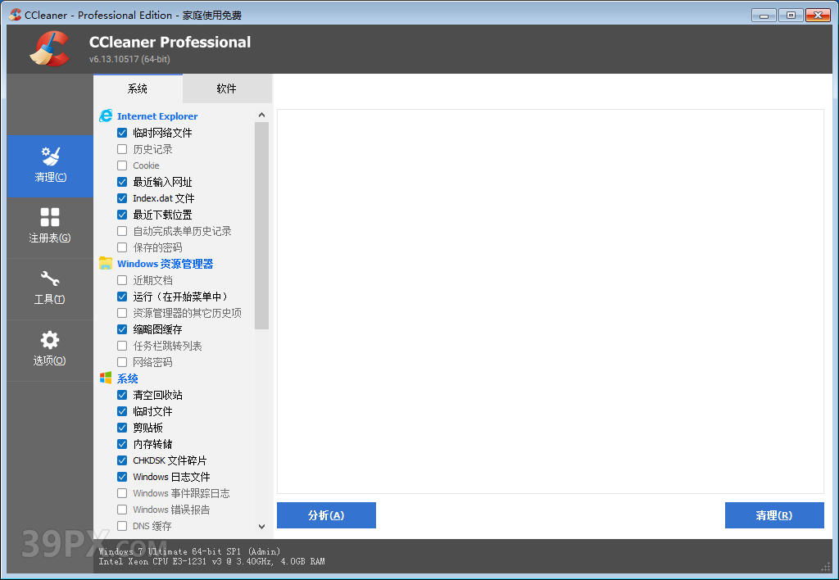The height and width of the screenshot is (580, 839).
Task: Uncheck 清空回收站 checkbox
Action: click(x=122, y=395)
